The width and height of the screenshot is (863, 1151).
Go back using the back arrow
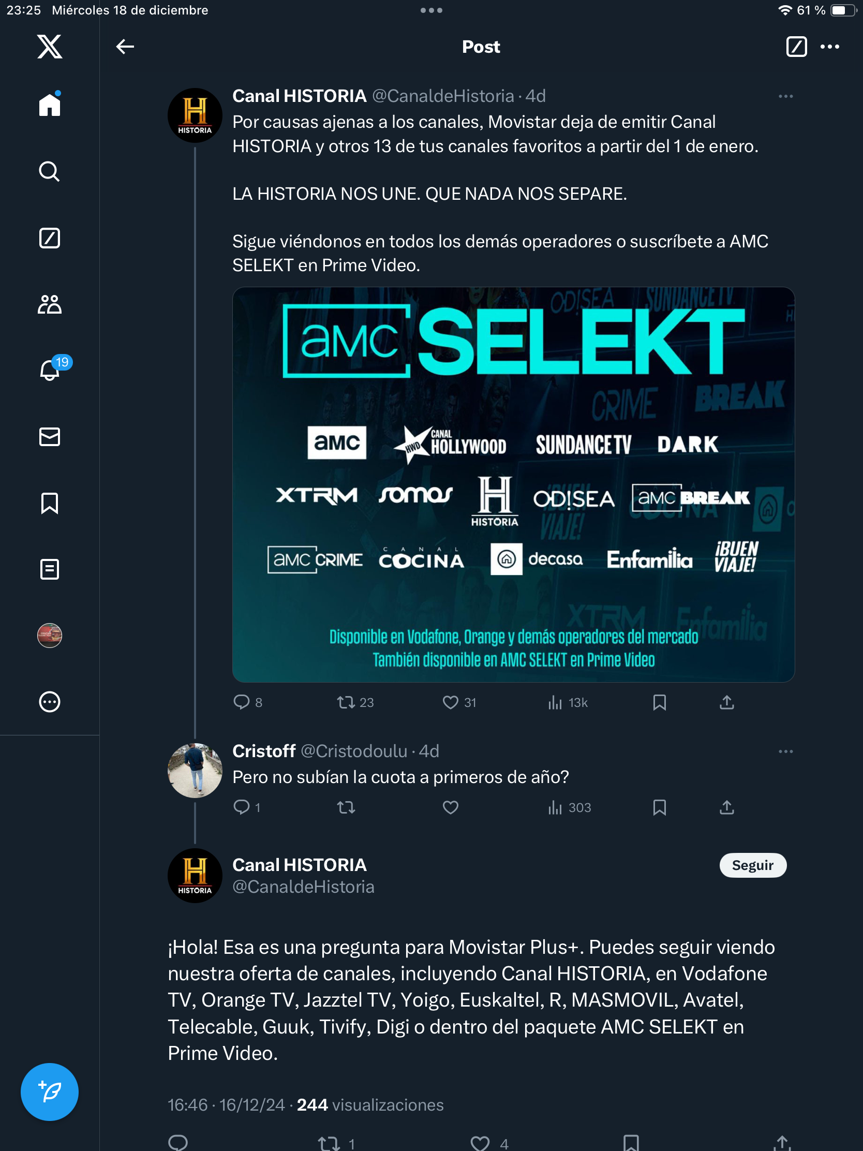tap(125, 47)
